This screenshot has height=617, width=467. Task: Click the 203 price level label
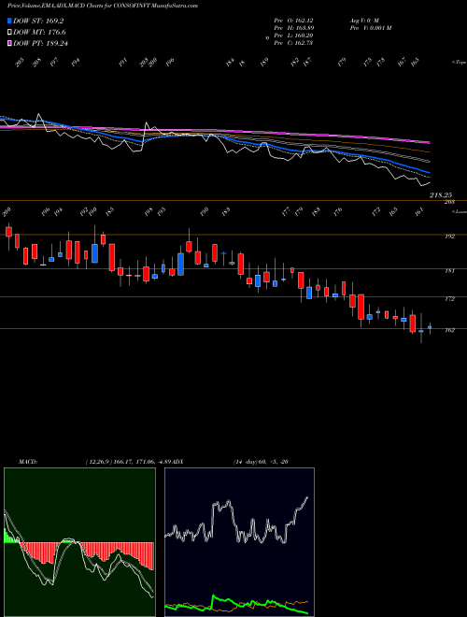pos(449,202)
